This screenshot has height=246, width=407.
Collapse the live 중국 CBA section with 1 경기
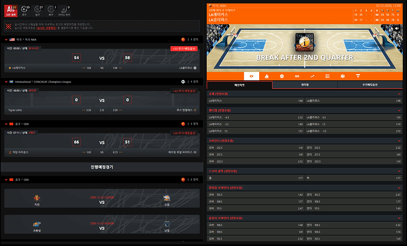[x=6, y=124]
